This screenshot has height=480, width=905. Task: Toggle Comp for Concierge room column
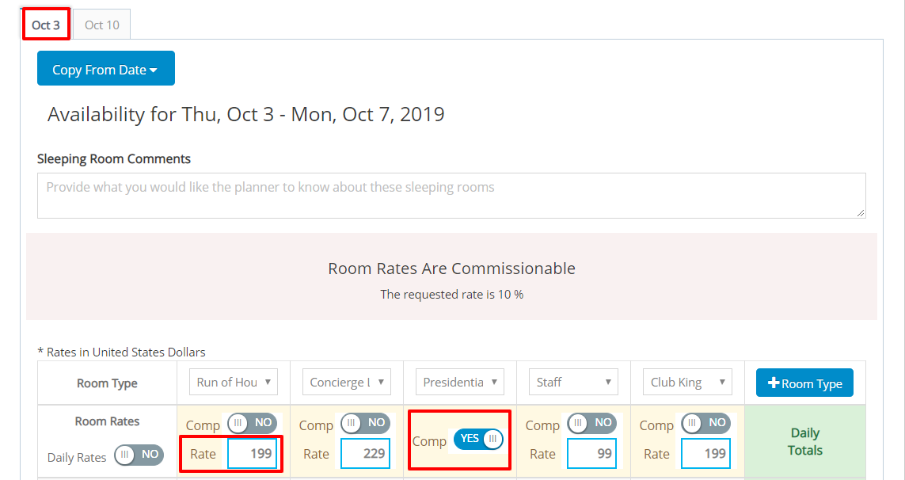coord(366,424)
